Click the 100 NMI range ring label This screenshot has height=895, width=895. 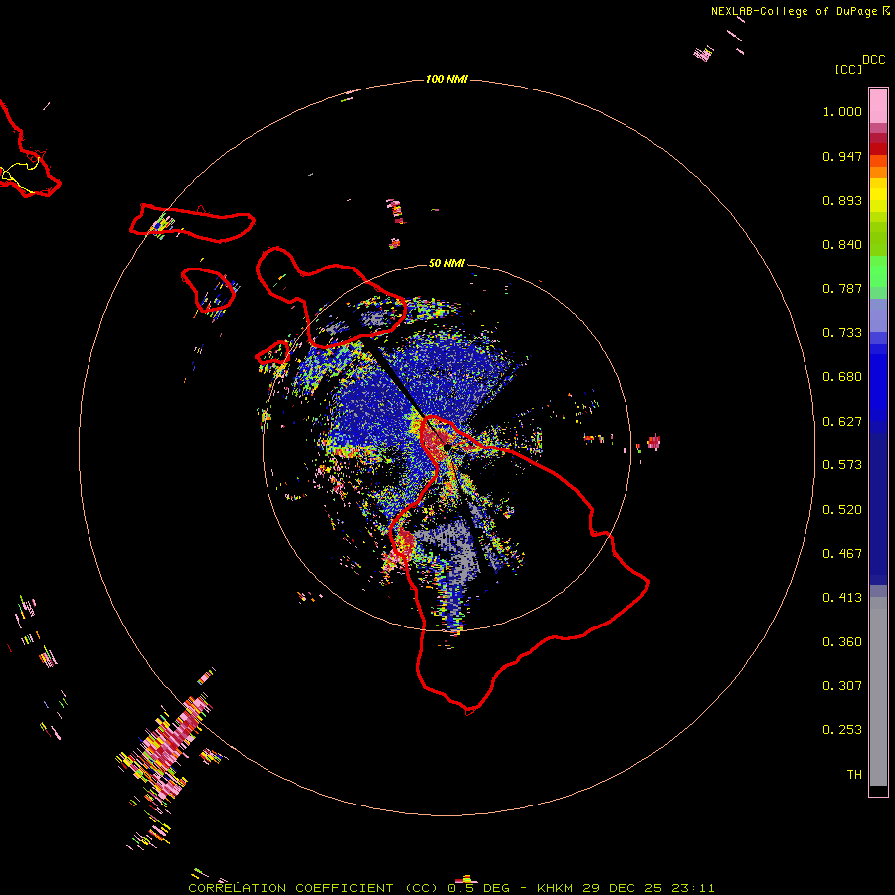447,79
